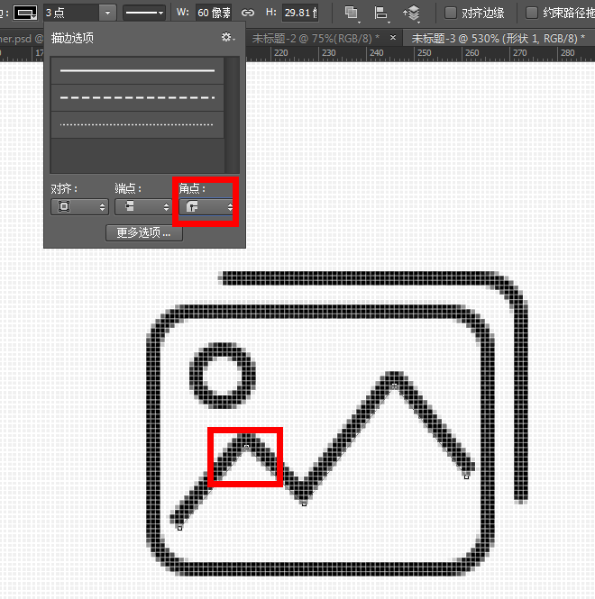Click the 更多选项 button
This screenshot has height=599, width=595.
144,232
